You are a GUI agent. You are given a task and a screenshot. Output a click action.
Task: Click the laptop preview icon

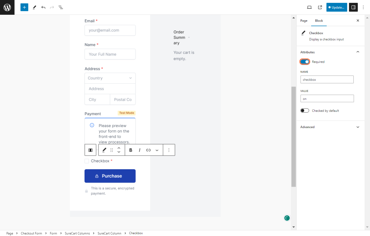point(309,7)
